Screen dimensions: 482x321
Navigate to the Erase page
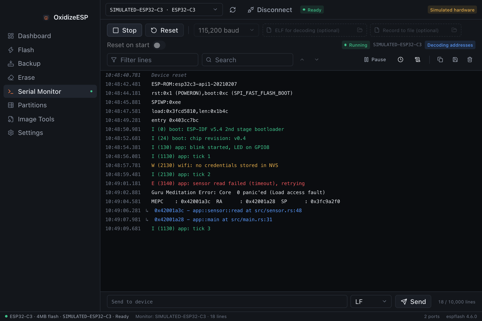pos(50,77)
